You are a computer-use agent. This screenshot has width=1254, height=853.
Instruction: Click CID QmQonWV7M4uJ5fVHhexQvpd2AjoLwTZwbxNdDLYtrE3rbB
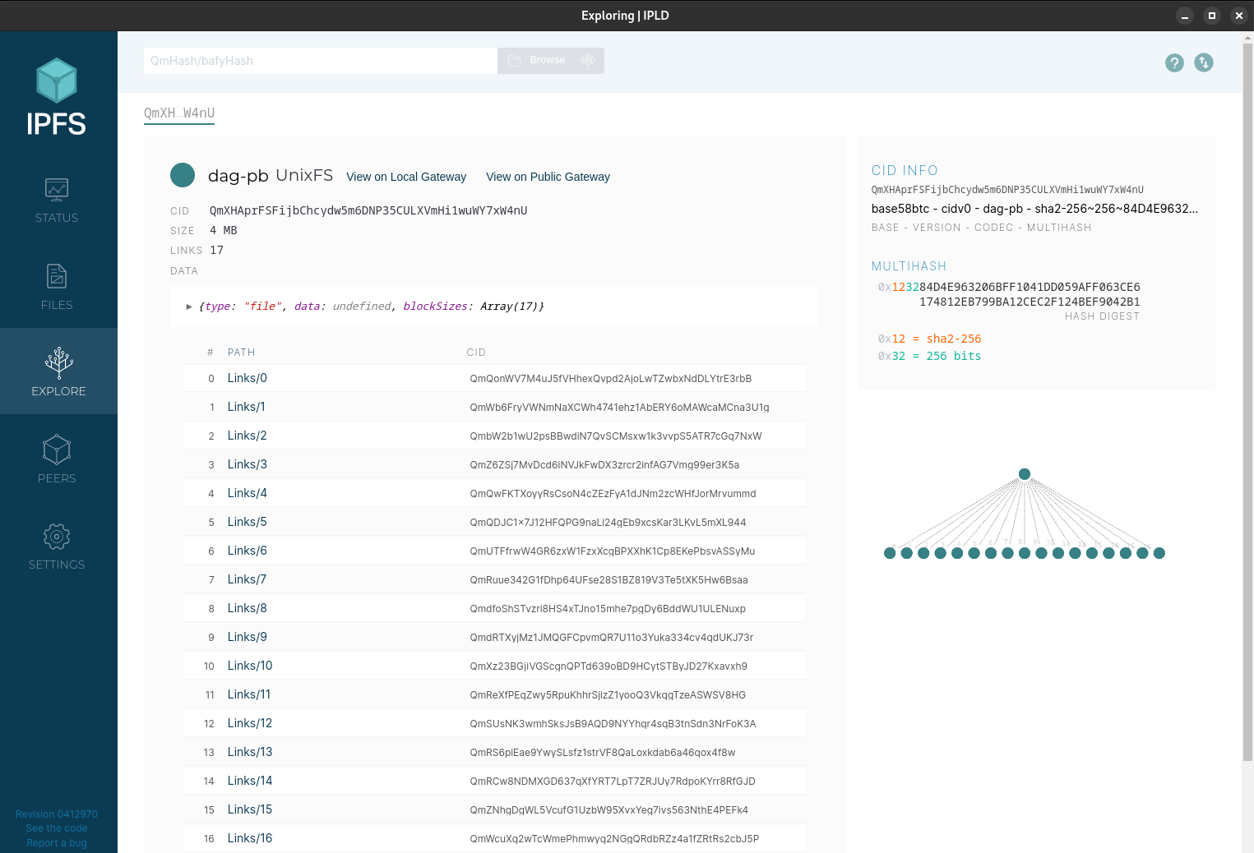coord(611,379)
